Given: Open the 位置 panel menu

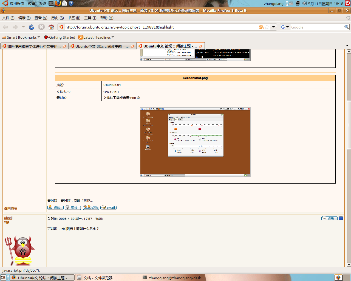Looking at the screenshot, I should (32, 4).
